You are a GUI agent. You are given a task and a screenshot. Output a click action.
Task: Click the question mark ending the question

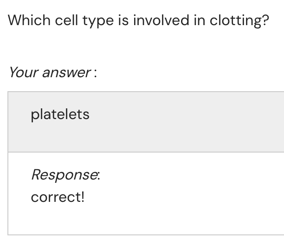(x=265, y=20)
